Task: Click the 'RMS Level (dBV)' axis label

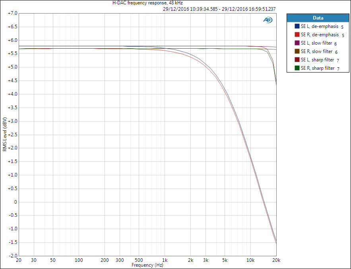Action: 5,134
